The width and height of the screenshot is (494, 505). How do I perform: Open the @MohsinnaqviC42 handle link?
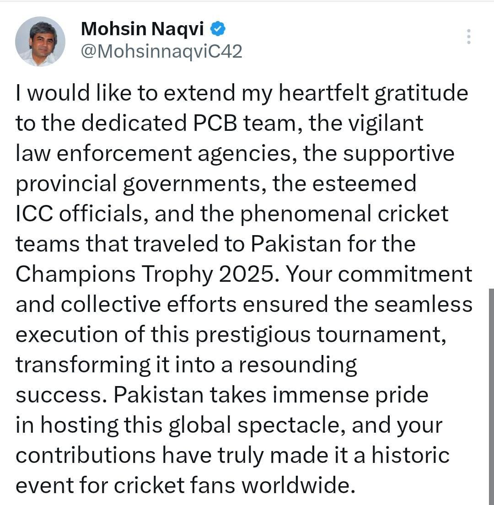tap(161, 52)
